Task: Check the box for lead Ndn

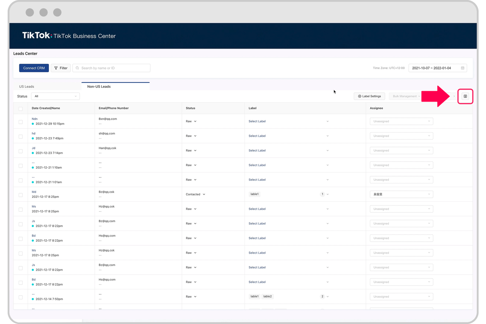Action: 21,122
